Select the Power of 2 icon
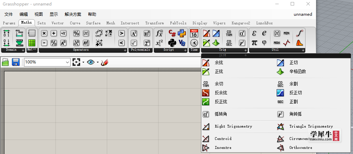Image resolution: width=353 pixels, height=154 pixels. [x=147, y=43]
